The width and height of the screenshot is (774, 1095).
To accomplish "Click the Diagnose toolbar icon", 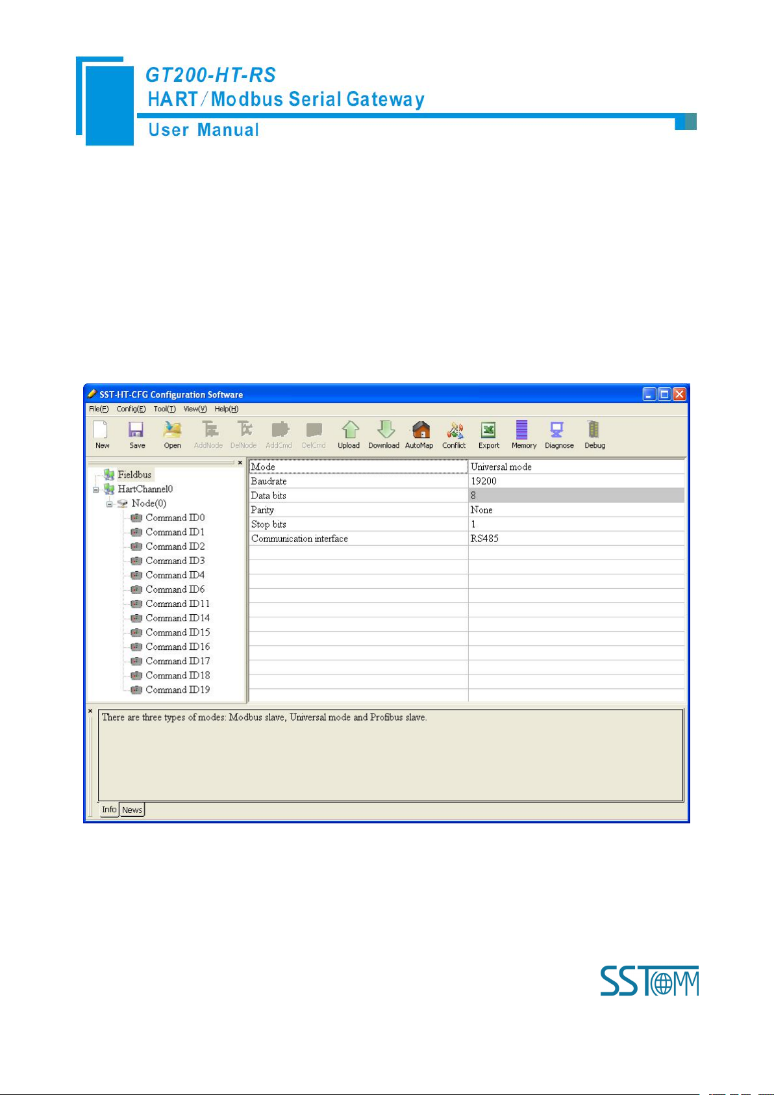I will [x=557, y=430].
